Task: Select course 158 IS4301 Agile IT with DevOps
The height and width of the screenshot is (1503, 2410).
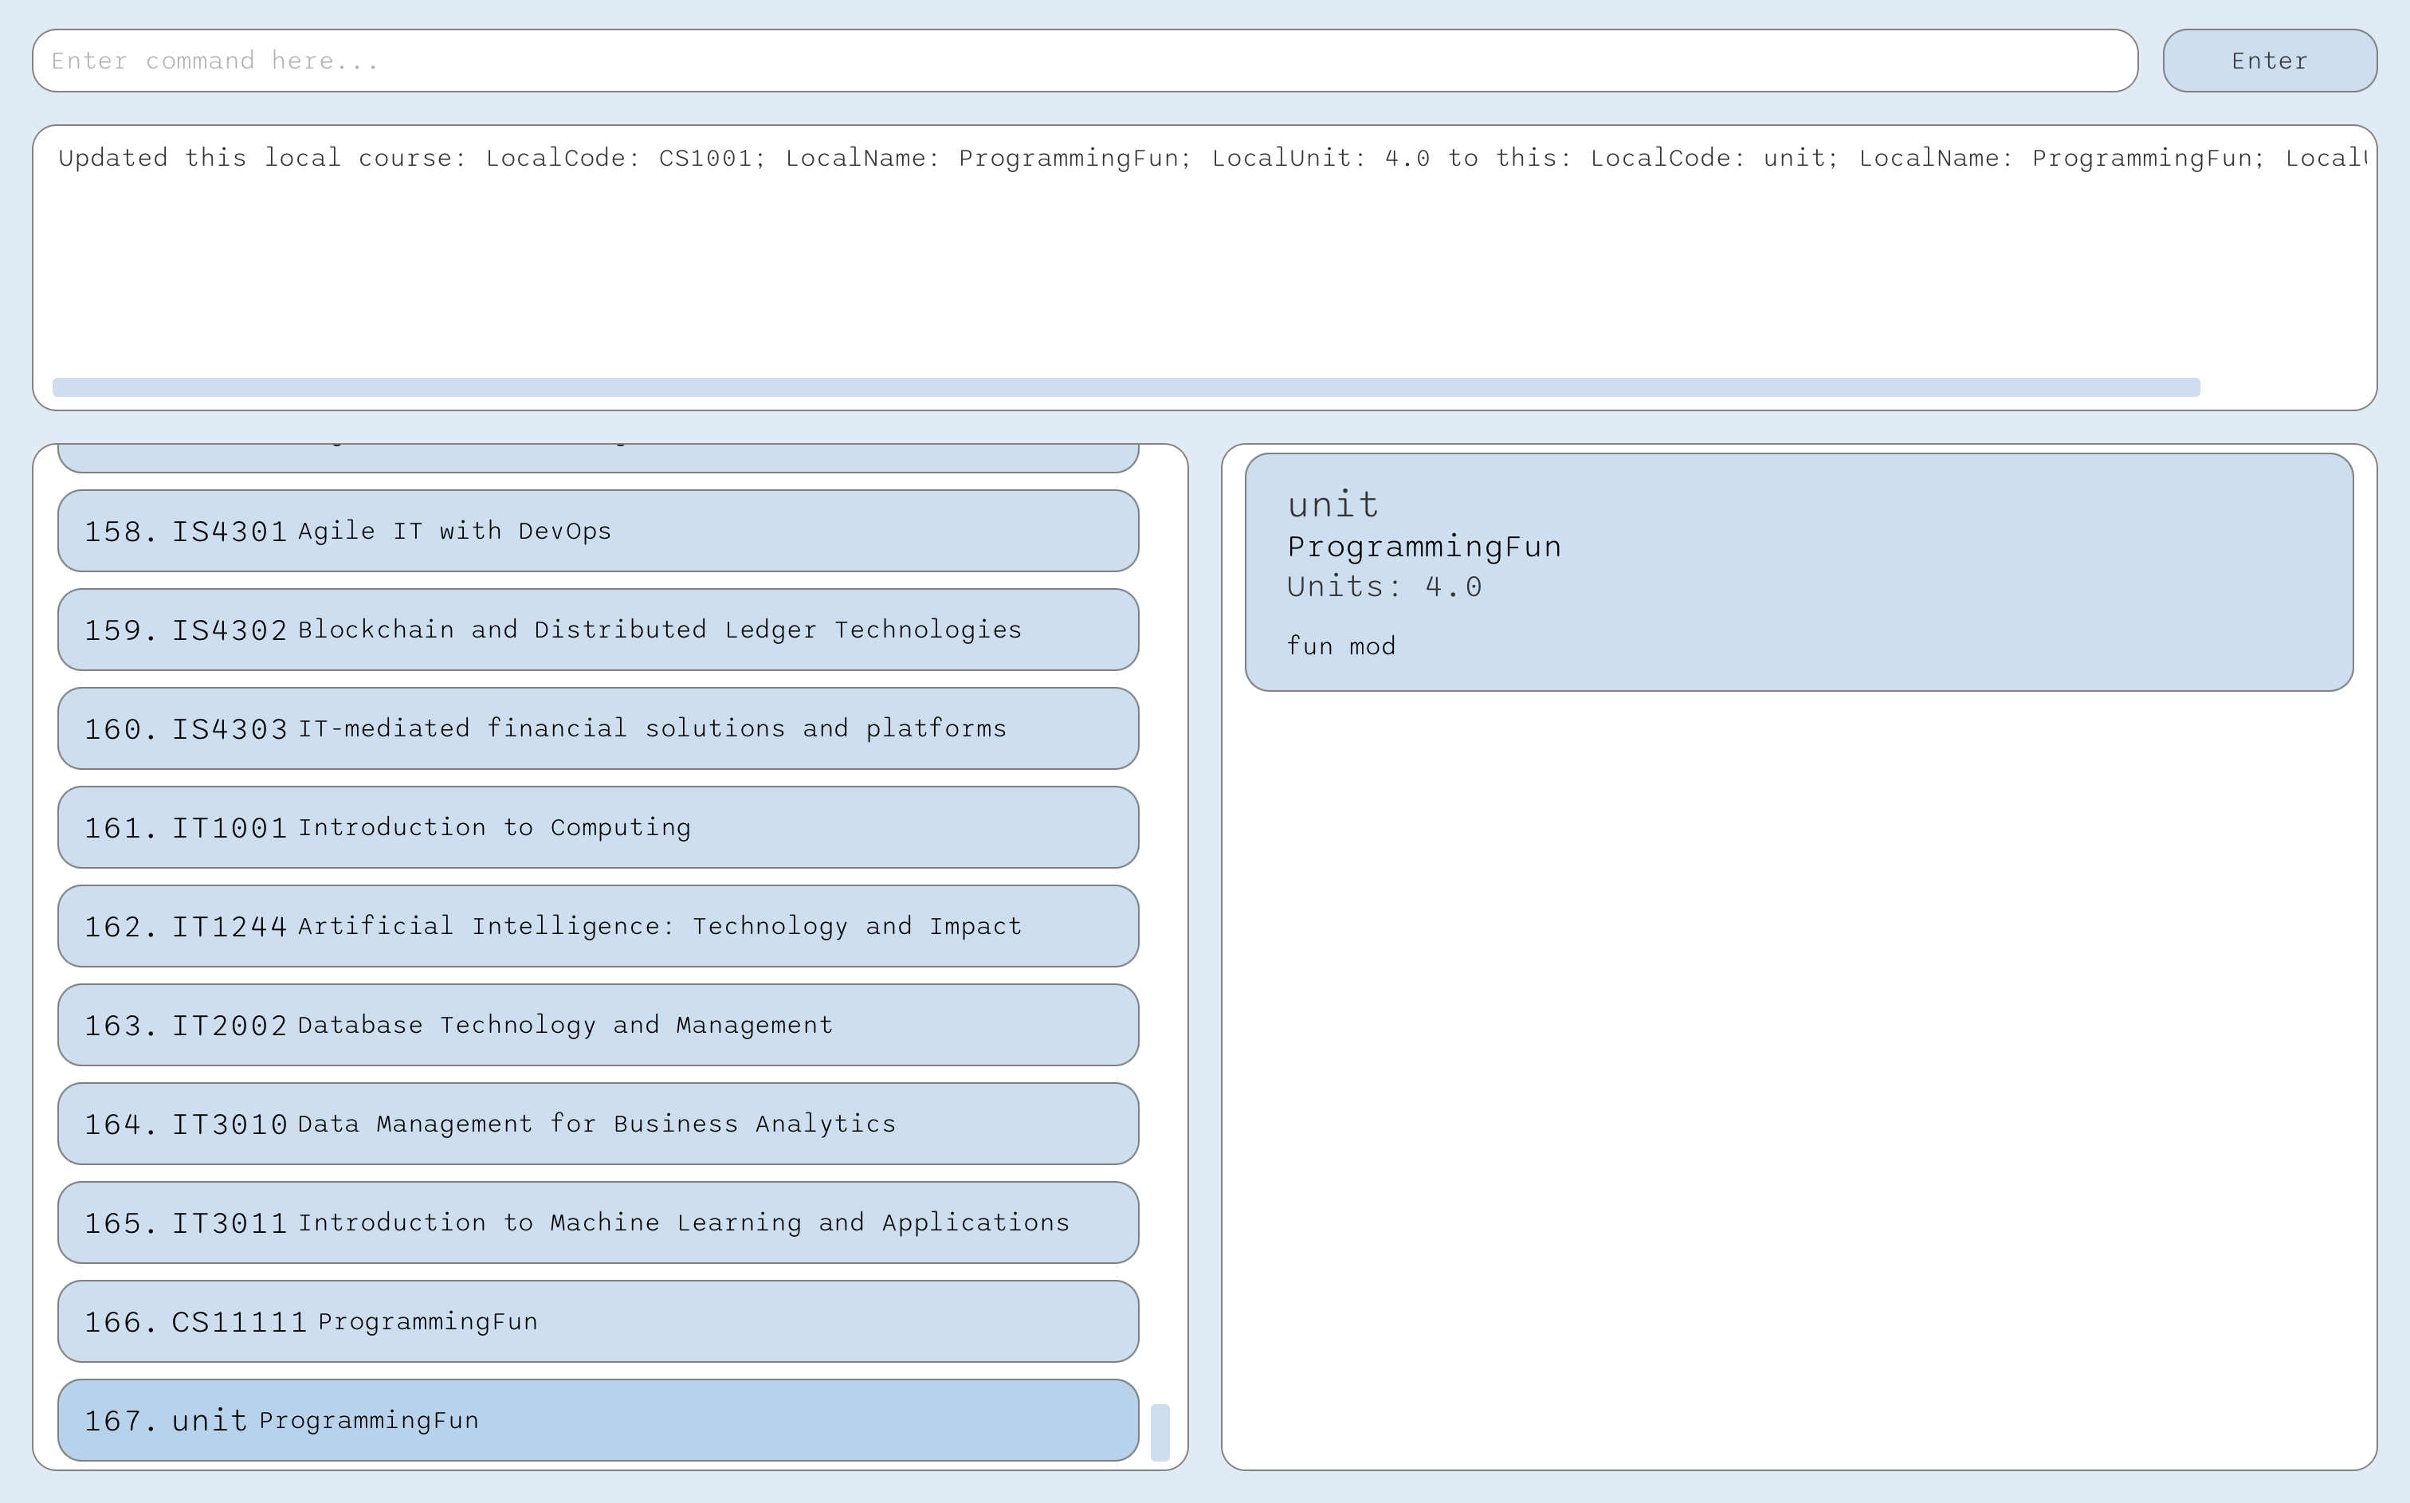Action: click(x=597, y=531)
